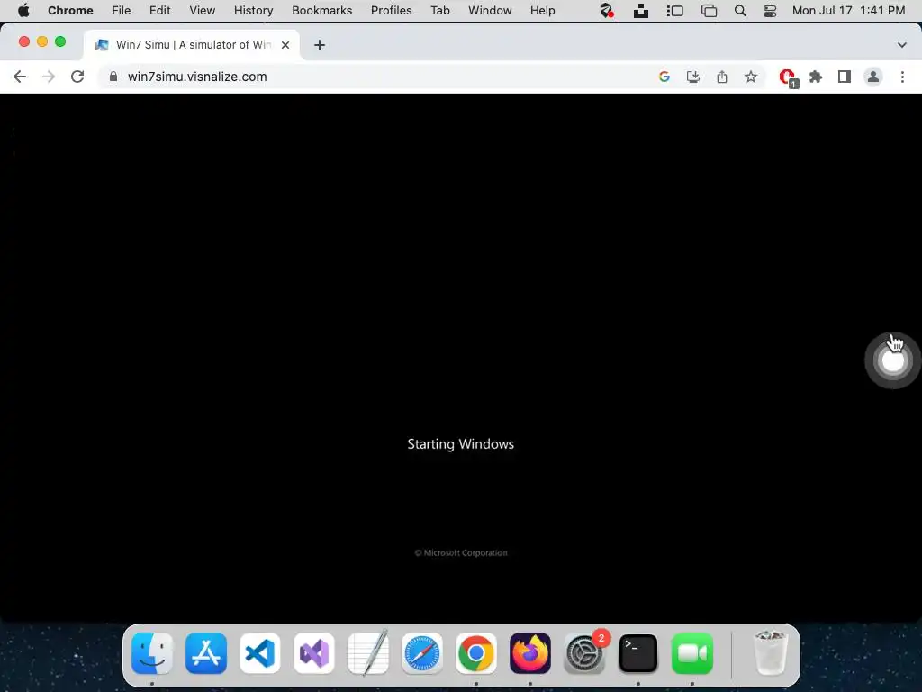This screenshot has width=922, height=692.
Task: Open the Window menu
Action: click(x=490, y=11)
